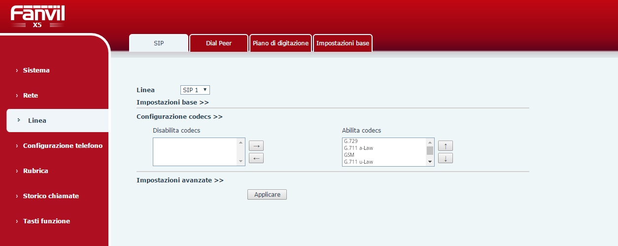Select the Linea sidebar menu
Image resolution: width=618 pixels, height=246 pixels.
tap(57, 120)
